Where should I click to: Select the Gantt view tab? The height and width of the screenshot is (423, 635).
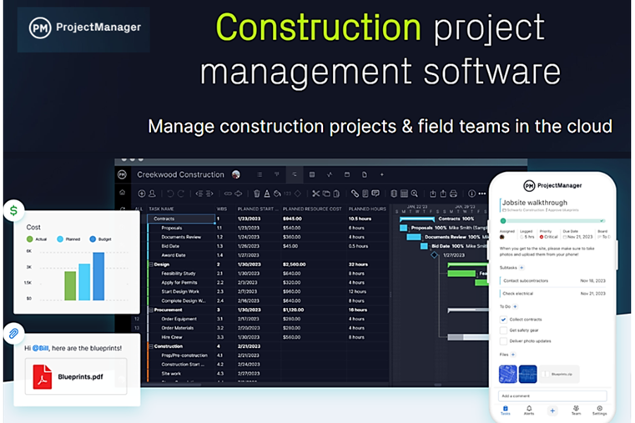click(295, 174)
